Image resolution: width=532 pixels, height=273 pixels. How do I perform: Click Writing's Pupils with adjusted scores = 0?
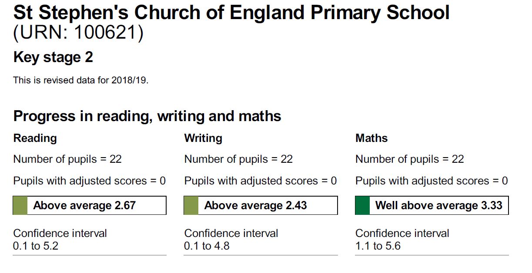point(261,181)
